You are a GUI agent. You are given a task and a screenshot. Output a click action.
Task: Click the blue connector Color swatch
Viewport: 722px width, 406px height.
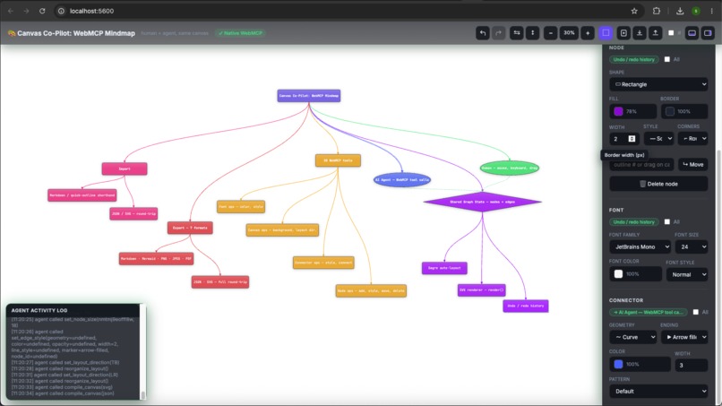(618, 365)
